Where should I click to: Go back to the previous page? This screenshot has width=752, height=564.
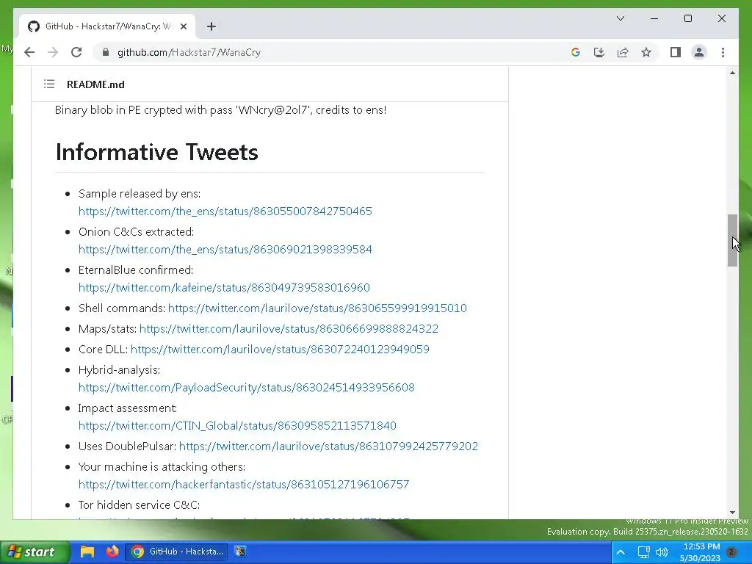point(29,52)
